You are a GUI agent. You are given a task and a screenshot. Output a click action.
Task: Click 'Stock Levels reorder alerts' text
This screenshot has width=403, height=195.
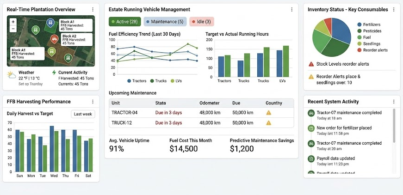(x=342, y=64)
